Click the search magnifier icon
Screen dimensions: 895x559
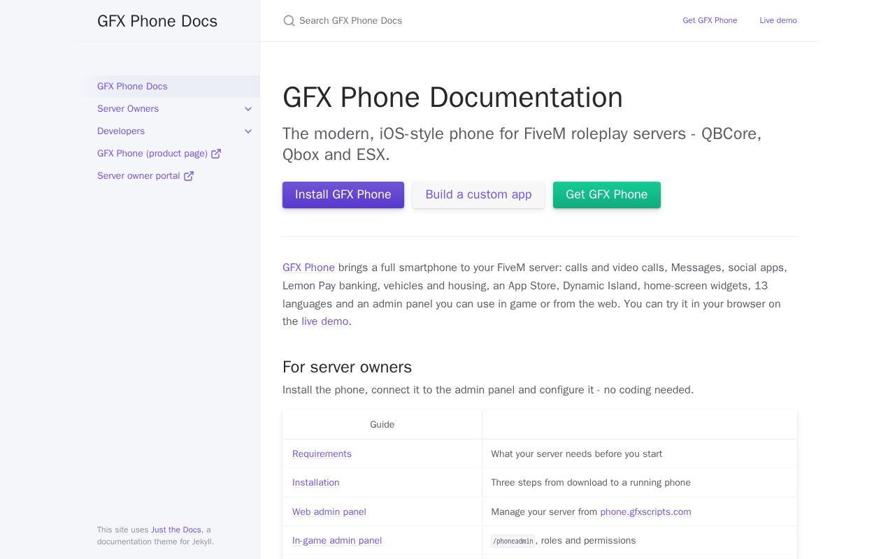pyautogui.click(x=289, y=21)
